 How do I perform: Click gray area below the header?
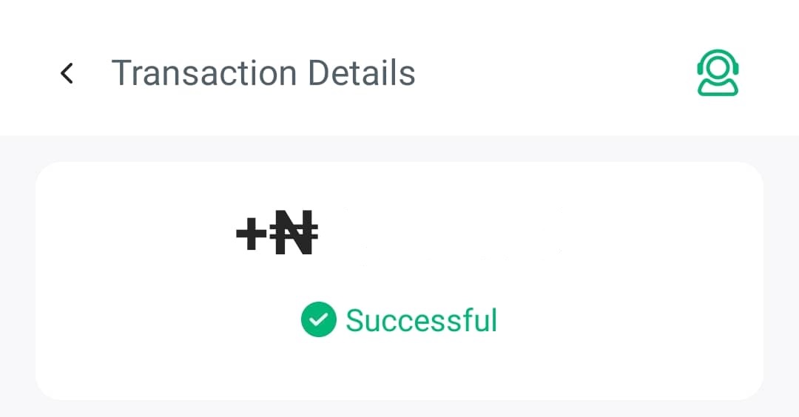pos(399,148)
